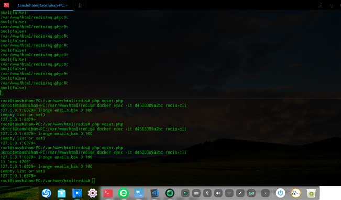Image resolution: width=341 pixels, height=200 pixels.
Task: Open the green round camera app in dock
Action: (170, 193)
